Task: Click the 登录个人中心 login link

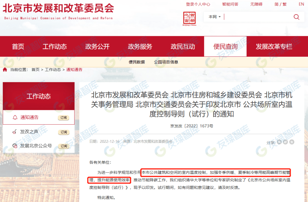Action: click(198, 4)
